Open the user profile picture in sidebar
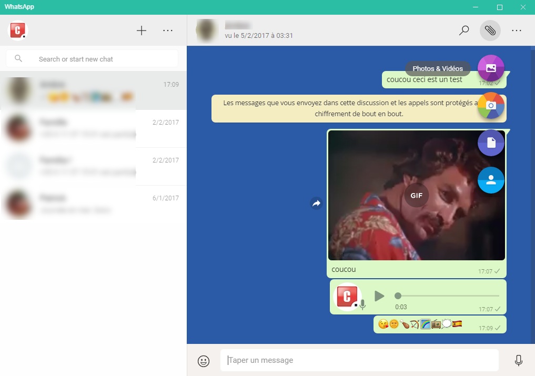This screenshot has width=535, height=376. (x=18, y=31)
